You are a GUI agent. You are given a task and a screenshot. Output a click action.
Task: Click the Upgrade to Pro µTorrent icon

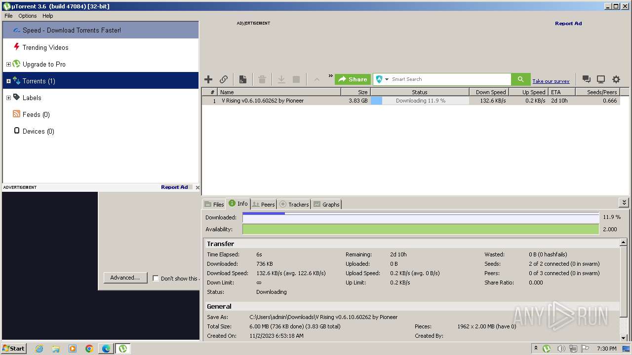[x=16, y=64]
